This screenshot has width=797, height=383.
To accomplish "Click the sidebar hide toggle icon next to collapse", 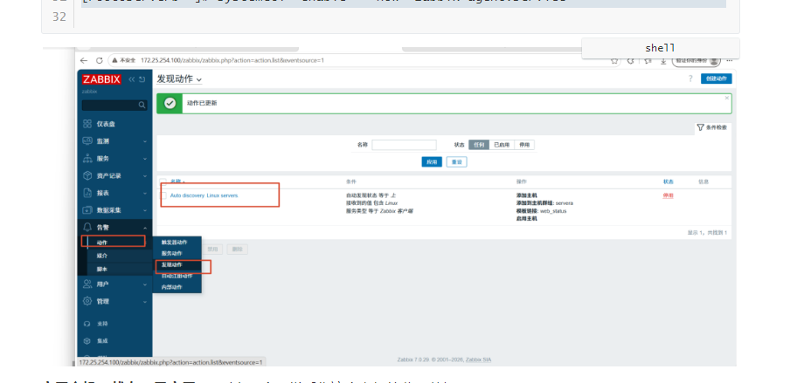I will click(142, 79).
